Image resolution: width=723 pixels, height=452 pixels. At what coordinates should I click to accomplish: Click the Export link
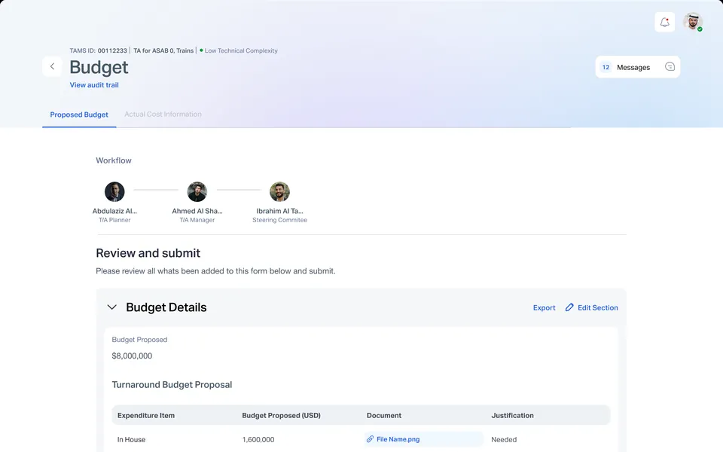tap(544, 307)
